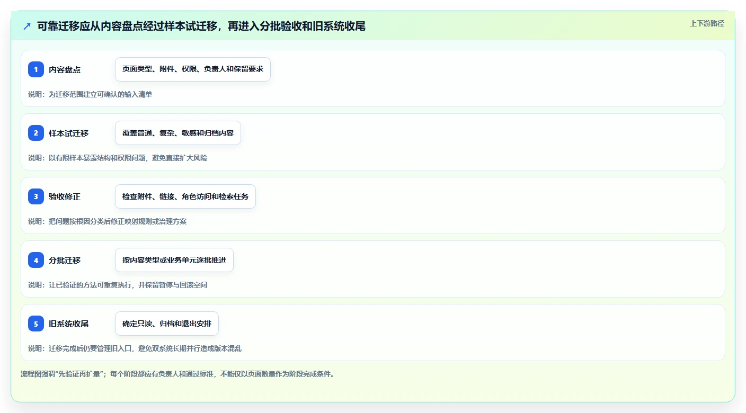Click the arrow icon beside the title

tap(27, 26)
